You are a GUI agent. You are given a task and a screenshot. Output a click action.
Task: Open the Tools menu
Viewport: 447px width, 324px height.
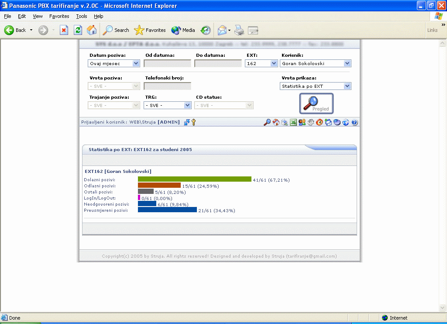click(82, 16)
